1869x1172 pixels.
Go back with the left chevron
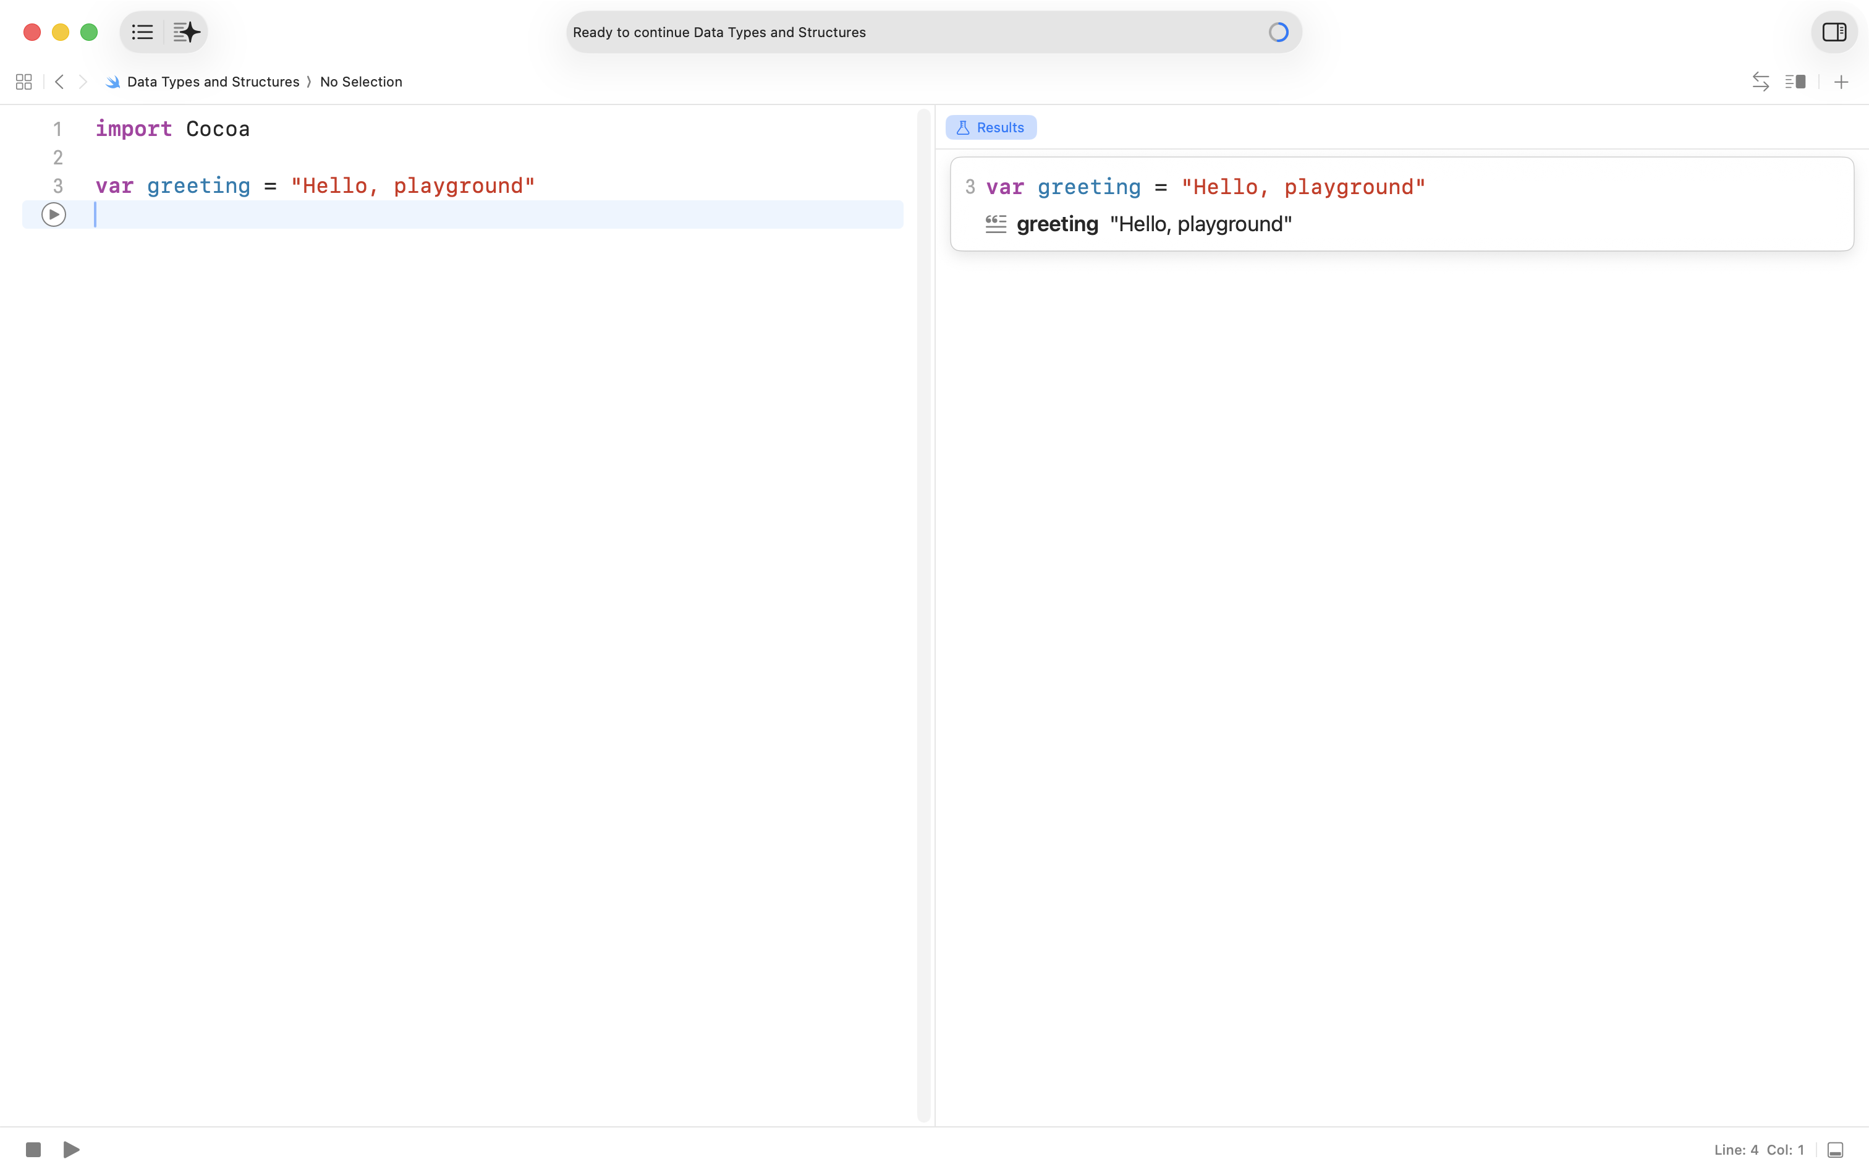tap(60, 82)
